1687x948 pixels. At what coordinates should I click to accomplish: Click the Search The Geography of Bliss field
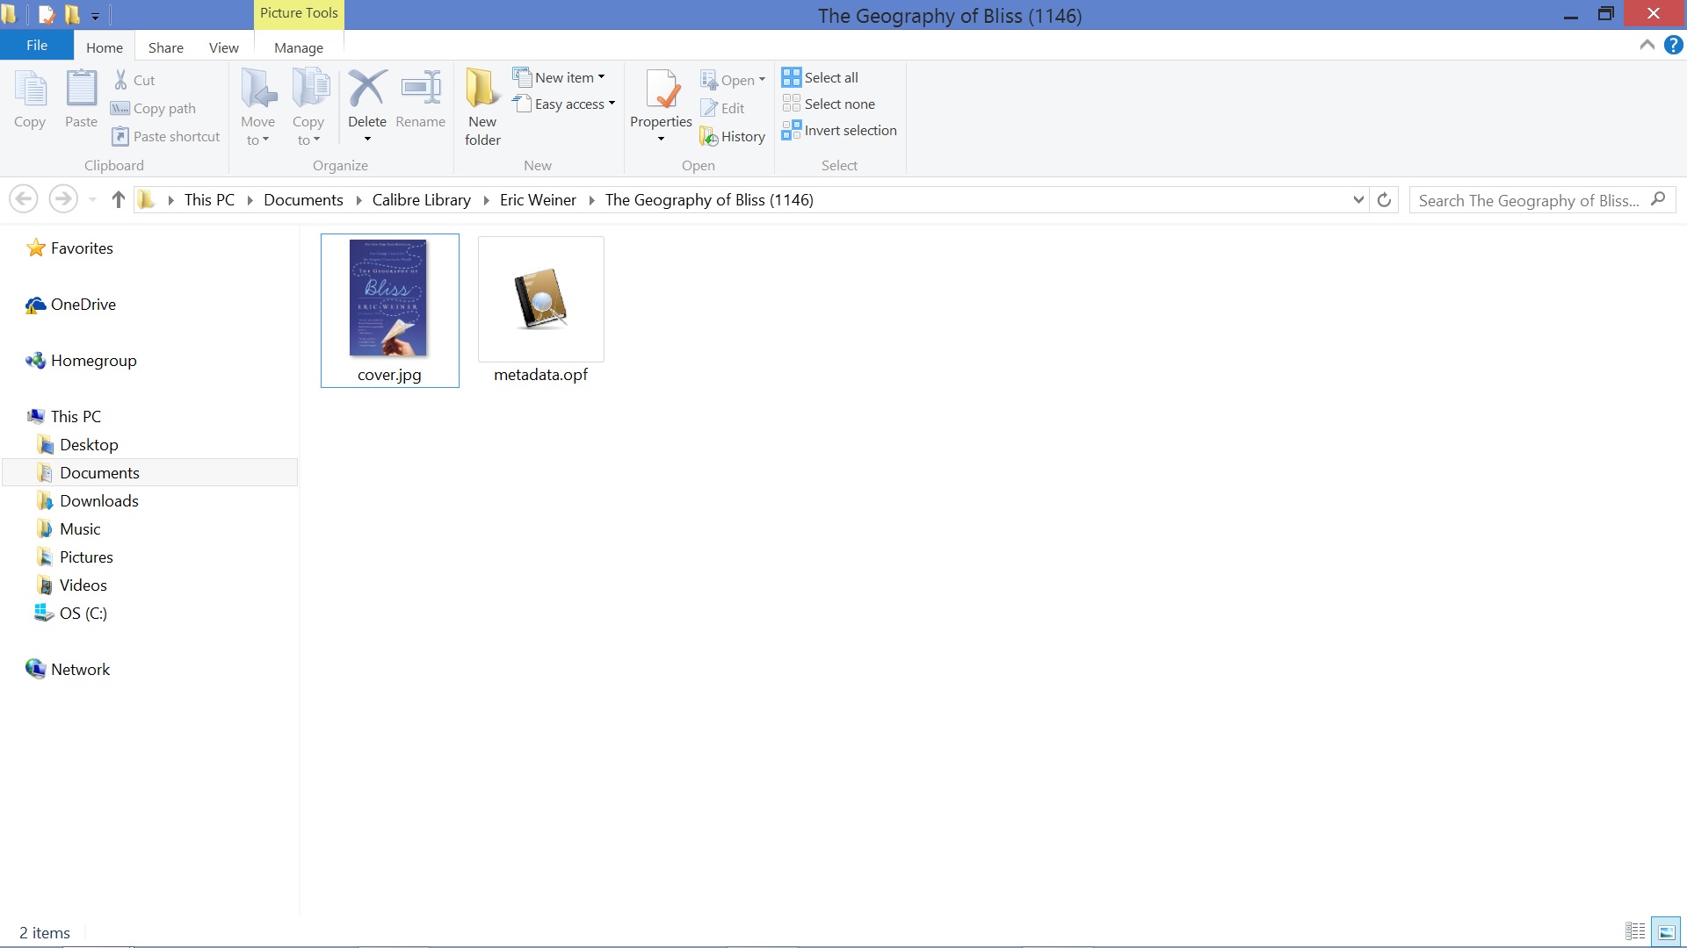[x=1529, y=200]
